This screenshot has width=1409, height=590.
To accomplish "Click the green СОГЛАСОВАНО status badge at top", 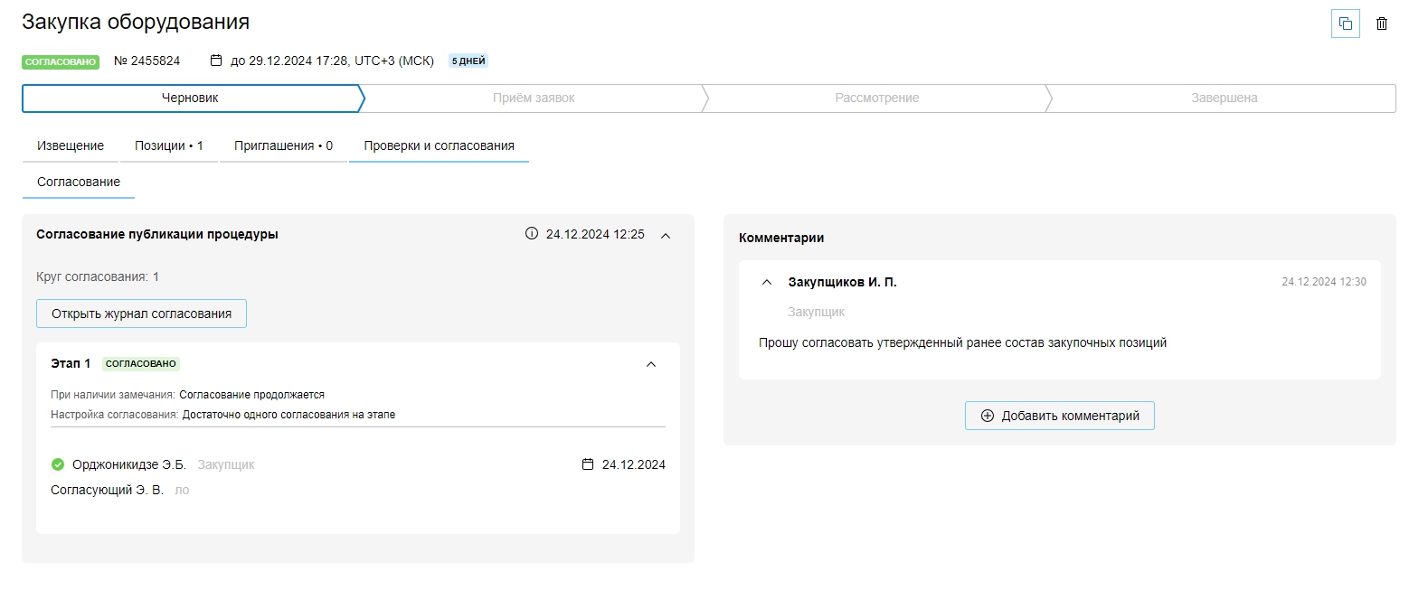I will (61, 61).
